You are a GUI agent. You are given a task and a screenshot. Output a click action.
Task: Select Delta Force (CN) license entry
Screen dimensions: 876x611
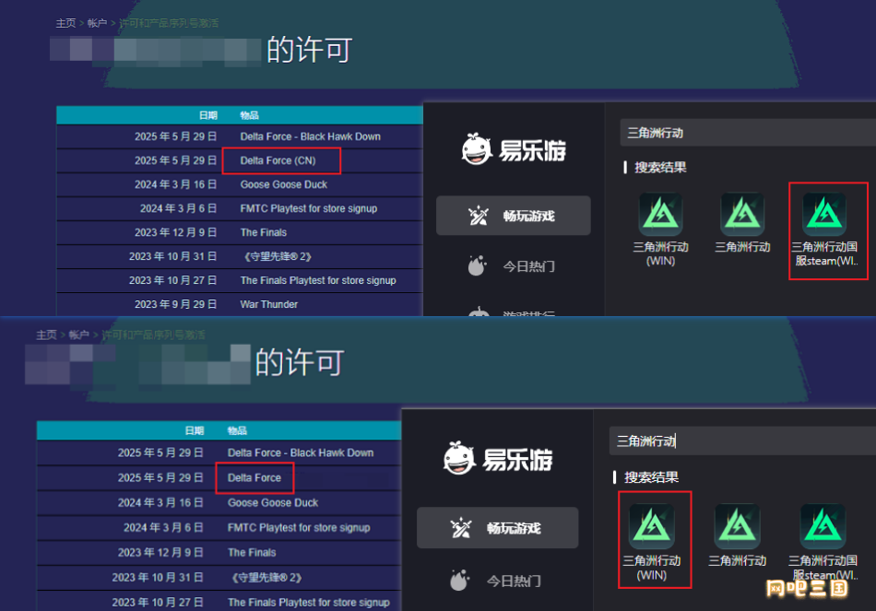(x=278, y=160)
